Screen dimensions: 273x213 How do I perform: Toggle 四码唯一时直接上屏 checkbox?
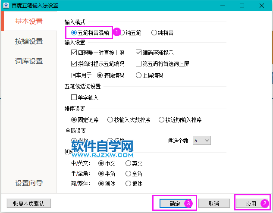point(74,53)
